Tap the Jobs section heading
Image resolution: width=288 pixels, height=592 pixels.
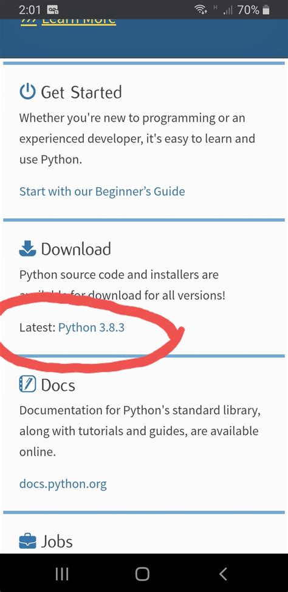pos(57,542)
